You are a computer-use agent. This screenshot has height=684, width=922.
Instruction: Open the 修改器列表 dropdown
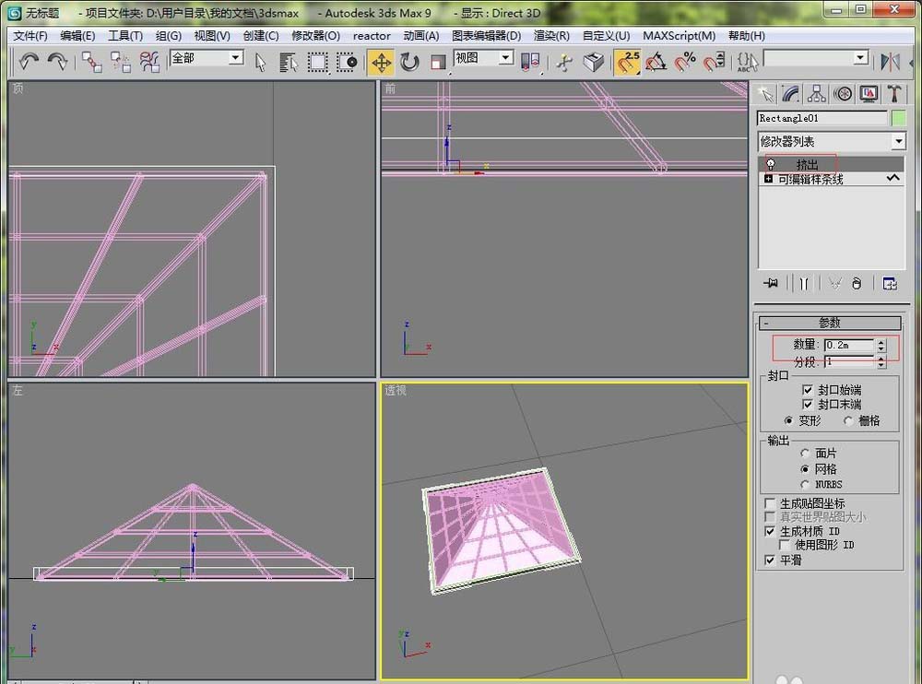point(898,142)
